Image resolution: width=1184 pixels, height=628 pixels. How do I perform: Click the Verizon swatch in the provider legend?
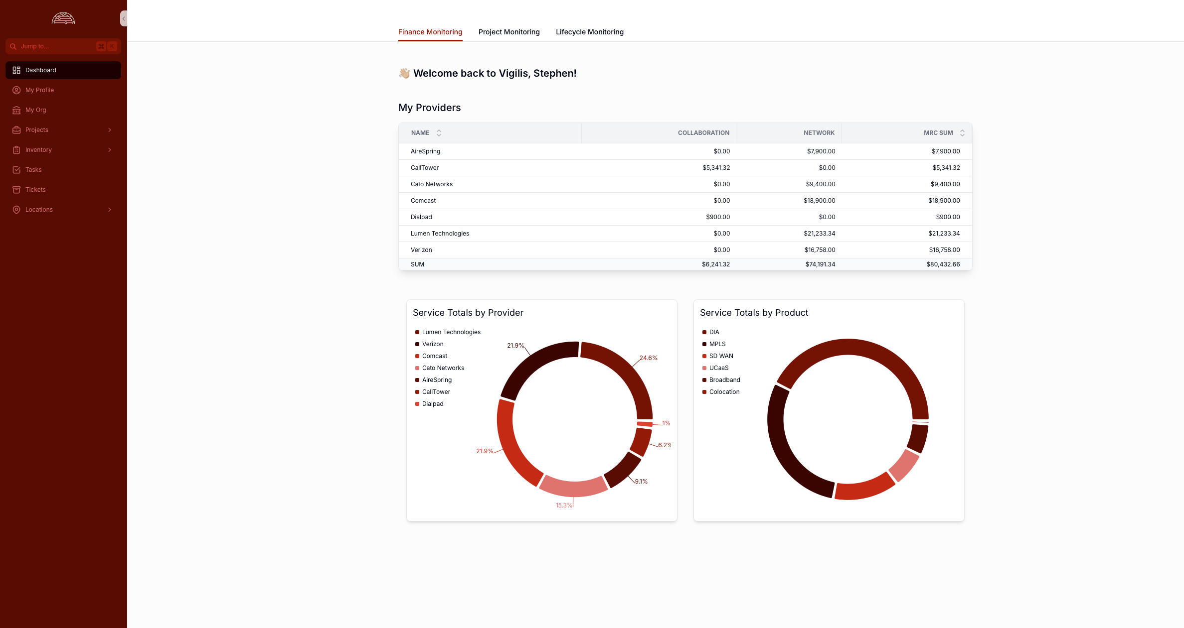click(417, 344)
